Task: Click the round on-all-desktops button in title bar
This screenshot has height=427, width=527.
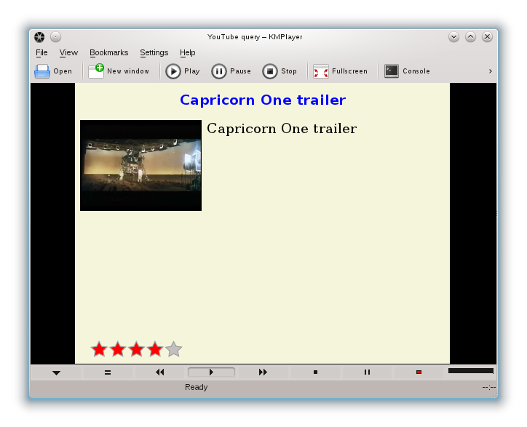Action: 55,36
